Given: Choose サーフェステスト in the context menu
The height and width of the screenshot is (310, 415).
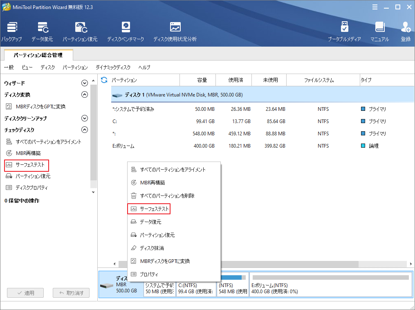Looking at the screenshot, I should pos(154,209).
